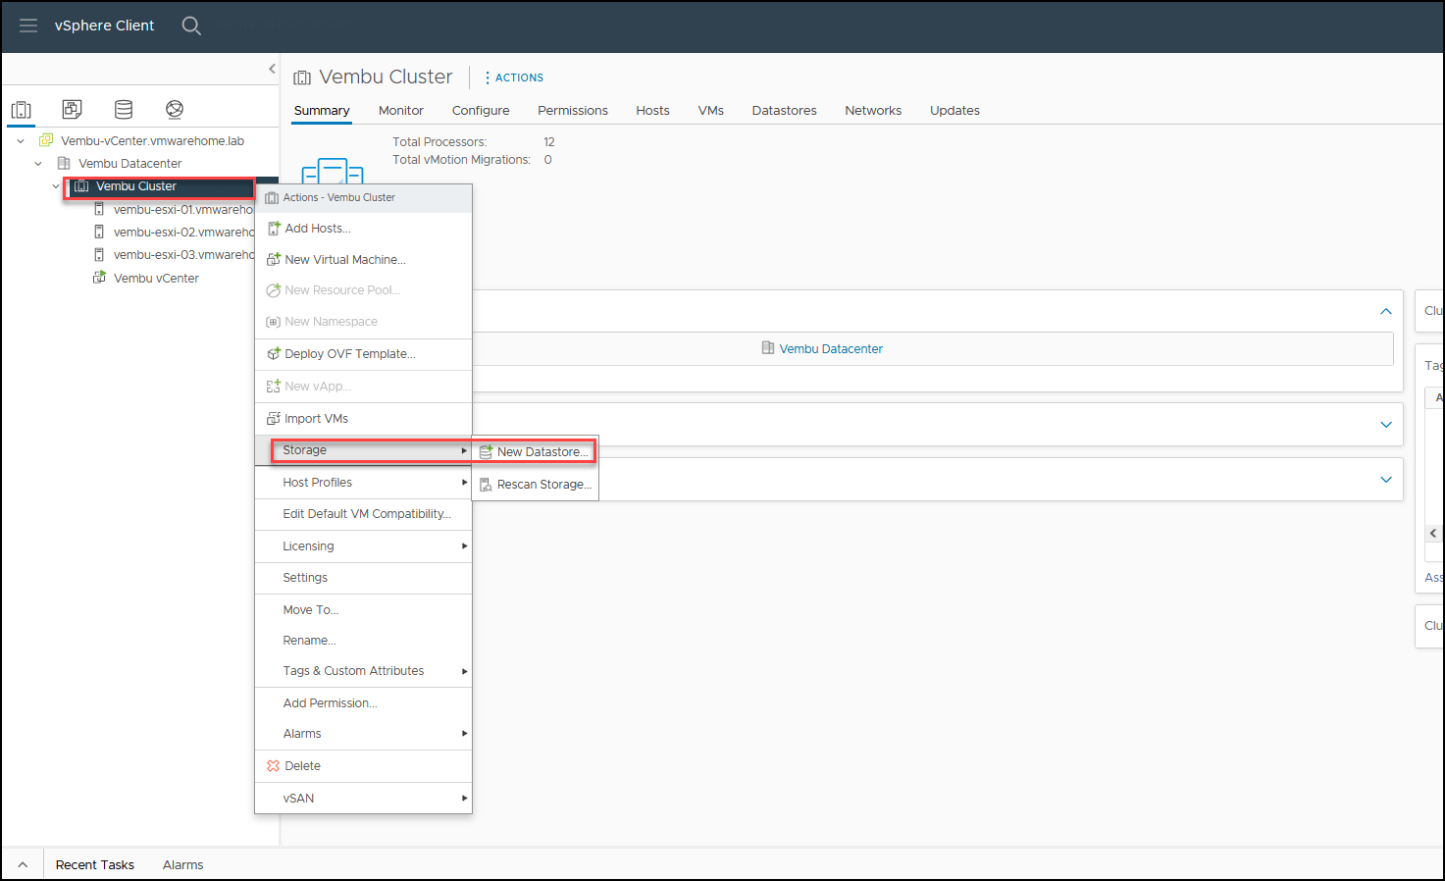Click the red Delete icon
1445x881 pixels.
[x=274, y=765]
